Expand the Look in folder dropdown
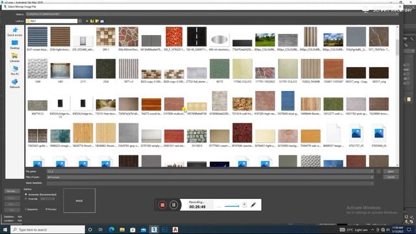This screenshot has width=416, height=234. click(79, 21)
